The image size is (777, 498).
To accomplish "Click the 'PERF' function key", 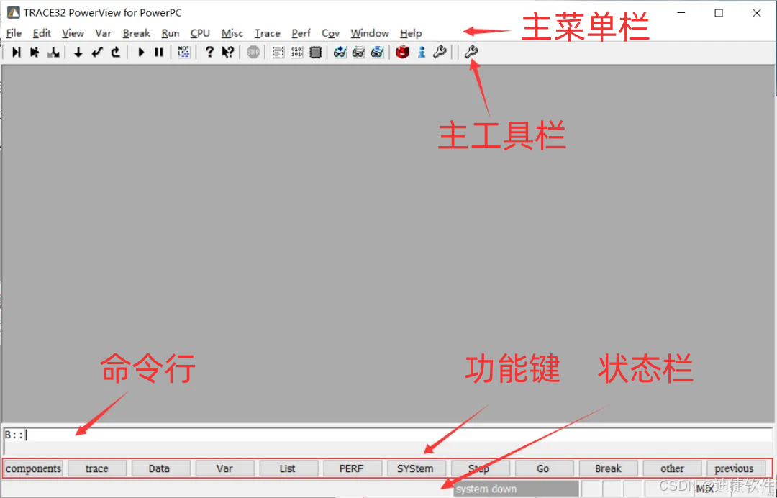I will click(x=351, y=468).
